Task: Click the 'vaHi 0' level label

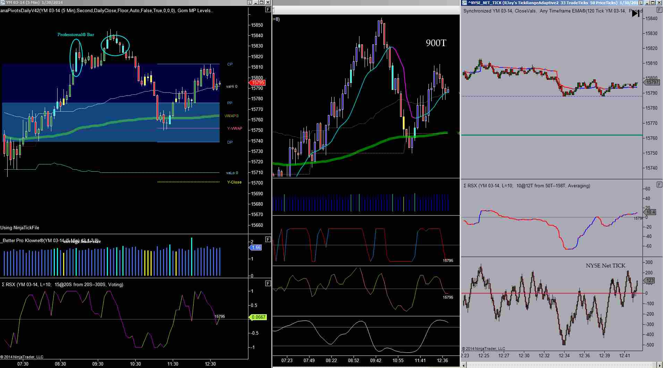Action: point(232,86)
